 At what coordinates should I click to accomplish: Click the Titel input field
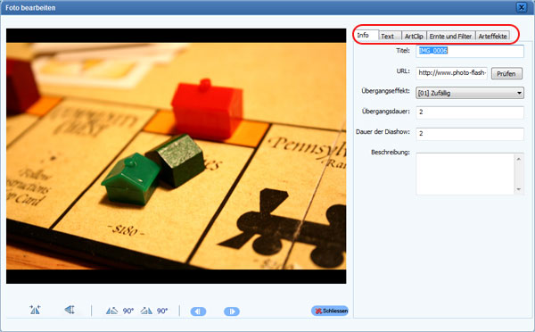(x=470, y=51)
